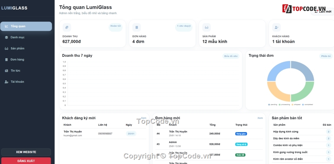
Task: Click the chart icon beside Tổng quan
Action: pos(6,26)
